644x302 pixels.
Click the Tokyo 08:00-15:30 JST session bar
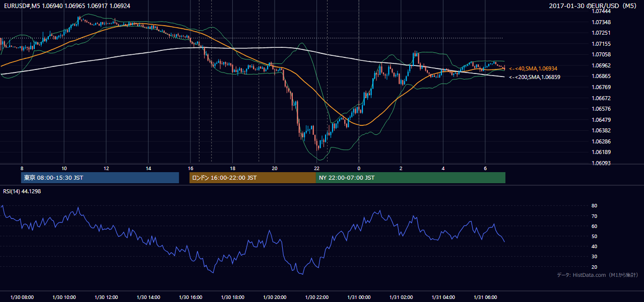pyautogui.click(x=100, y=178)
